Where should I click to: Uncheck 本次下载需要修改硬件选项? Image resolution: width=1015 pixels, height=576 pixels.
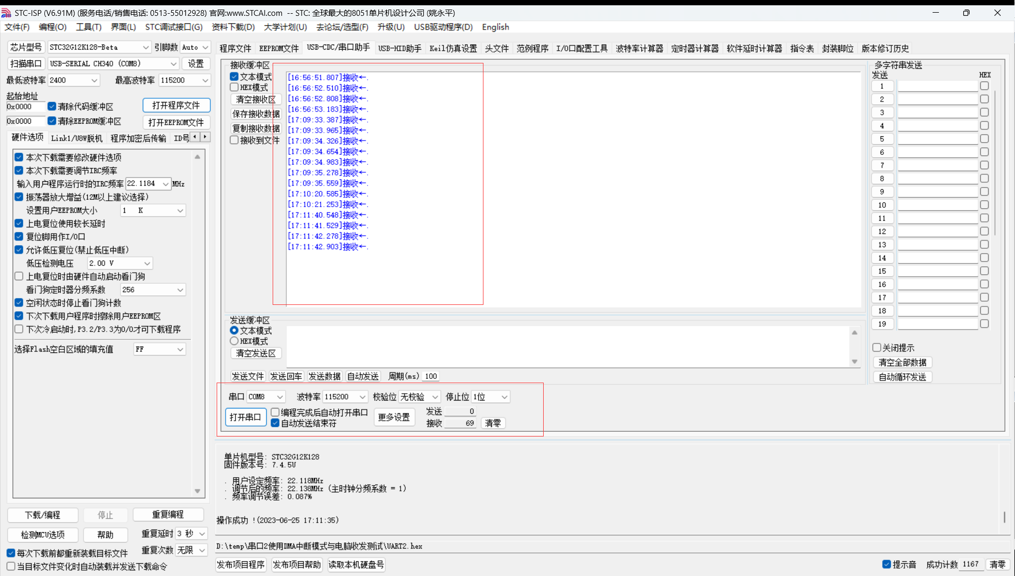pos(19,157)
